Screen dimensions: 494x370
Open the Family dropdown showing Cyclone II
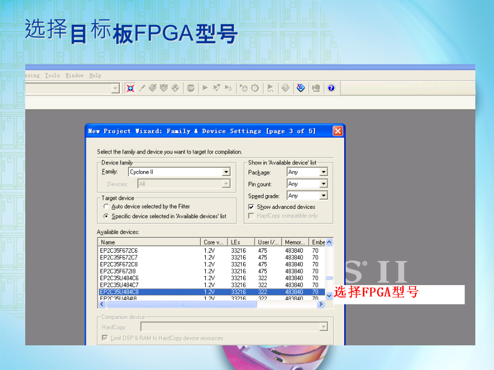[x=226, y=172]
